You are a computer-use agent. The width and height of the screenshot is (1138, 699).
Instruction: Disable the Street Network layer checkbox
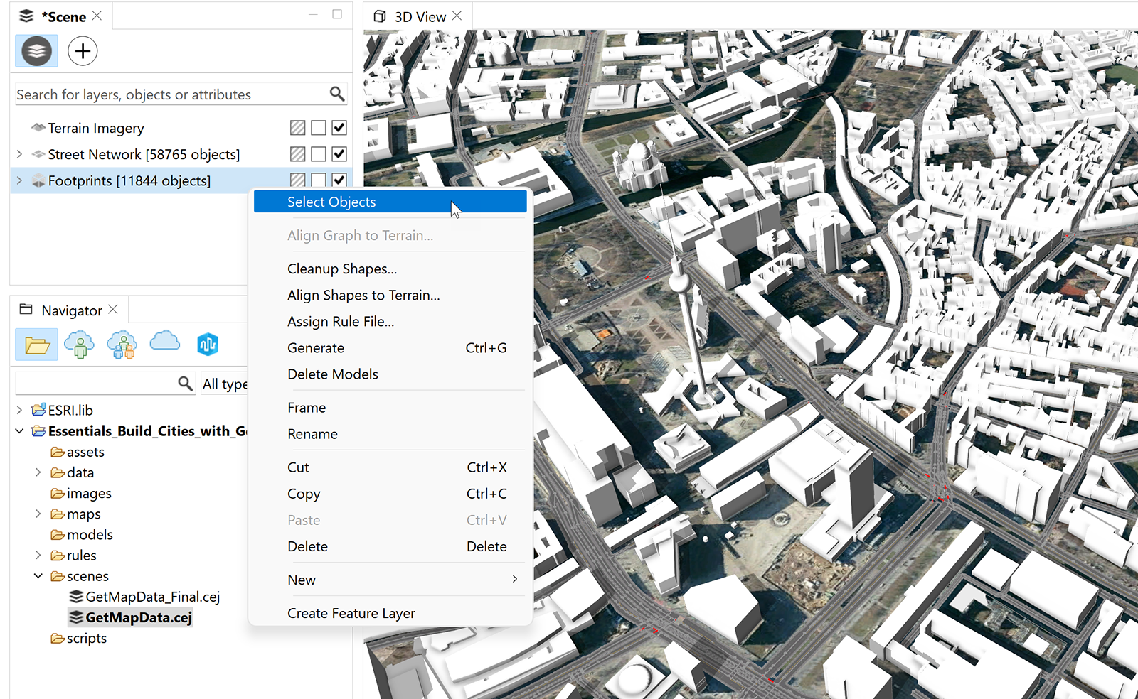339,153
